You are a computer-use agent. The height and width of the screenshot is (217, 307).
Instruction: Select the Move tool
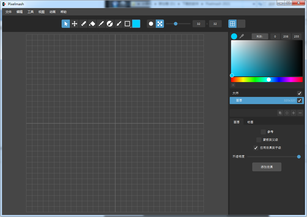coord(75,24)
